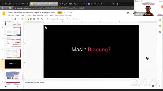Open the File menu
This screenshot has width=163, height=91.
pyautogui.click(x=9, y=15)
